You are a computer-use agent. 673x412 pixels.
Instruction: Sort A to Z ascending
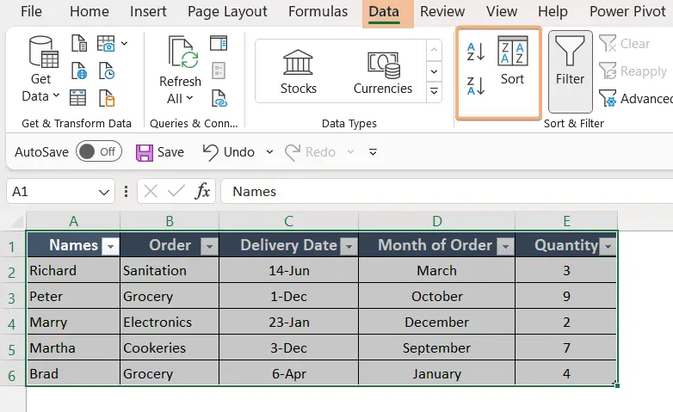tap(476, 52)
